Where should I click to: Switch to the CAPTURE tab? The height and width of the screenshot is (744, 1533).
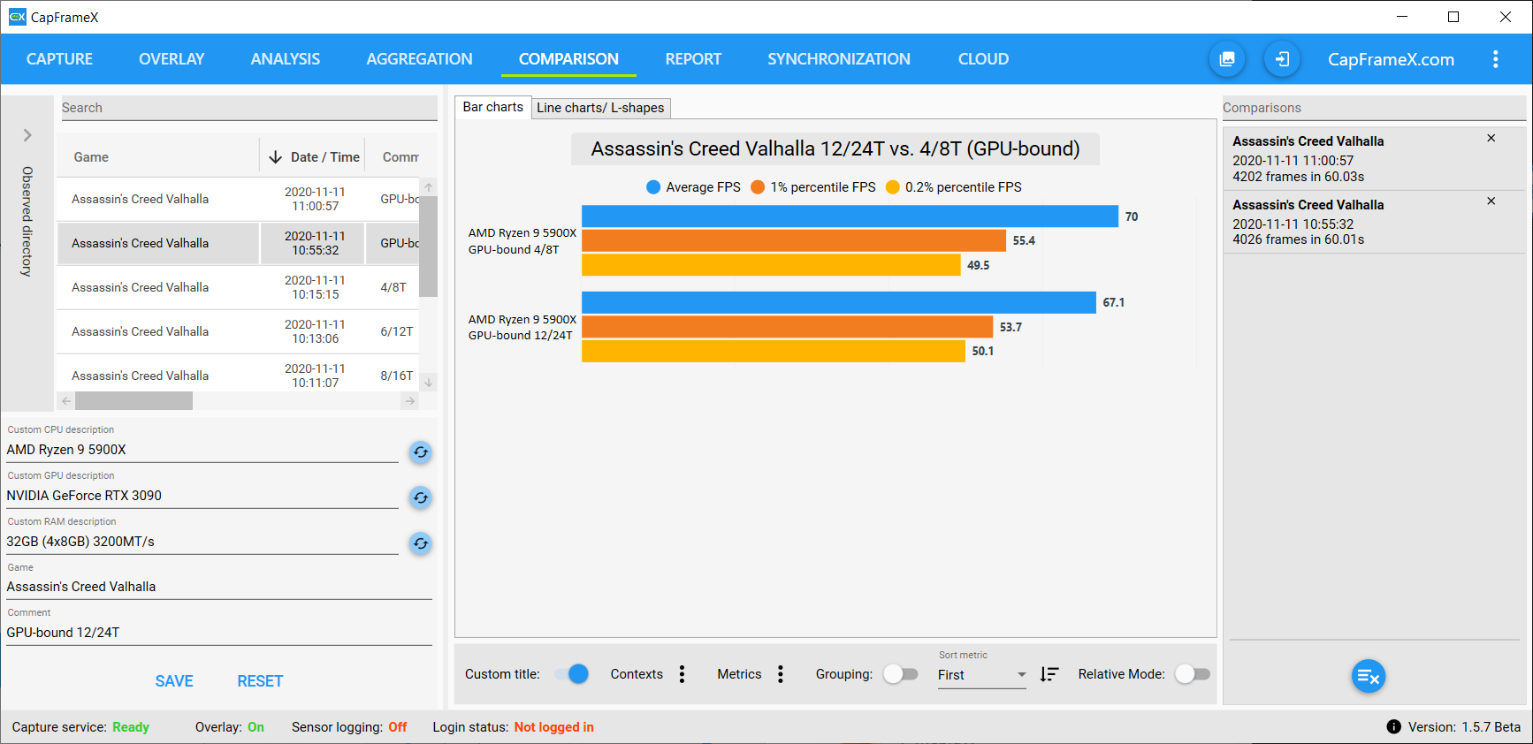coord(59,59)
